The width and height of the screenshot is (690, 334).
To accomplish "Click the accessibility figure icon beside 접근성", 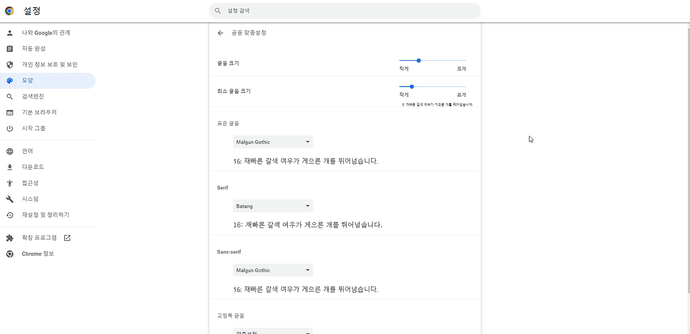I will (x=9, y=183).
